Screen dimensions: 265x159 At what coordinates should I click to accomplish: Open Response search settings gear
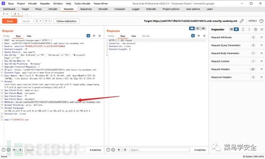coord(113,150)
